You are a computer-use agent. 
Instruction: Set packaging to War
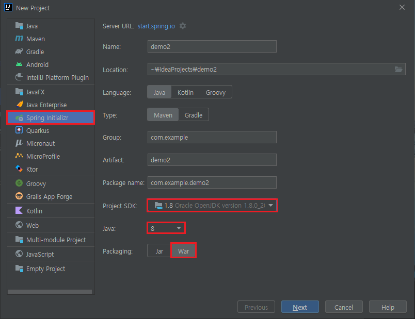[x=183, y=251]
